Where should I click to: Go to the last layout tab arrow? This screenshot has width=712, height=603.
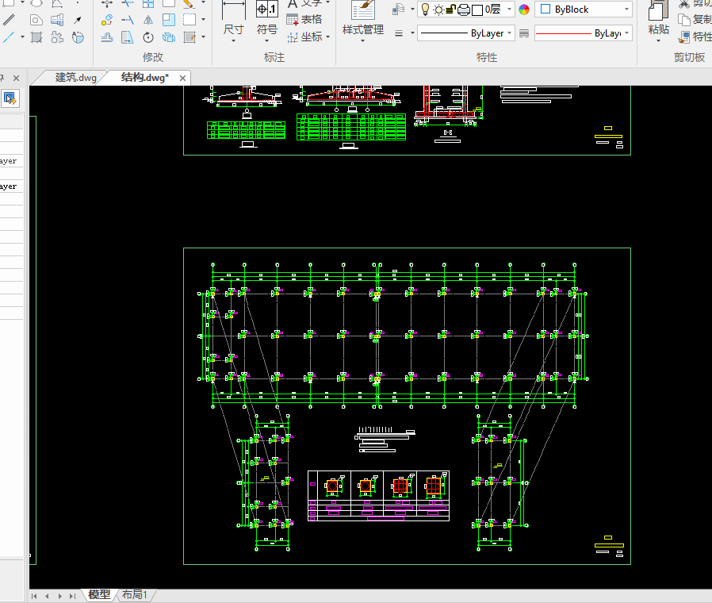click(72, 596)
